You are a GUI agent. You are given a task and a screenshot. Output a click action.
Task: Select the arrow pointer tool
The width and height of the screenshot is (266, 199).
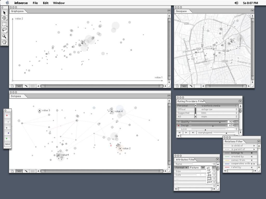pos(4,12)
